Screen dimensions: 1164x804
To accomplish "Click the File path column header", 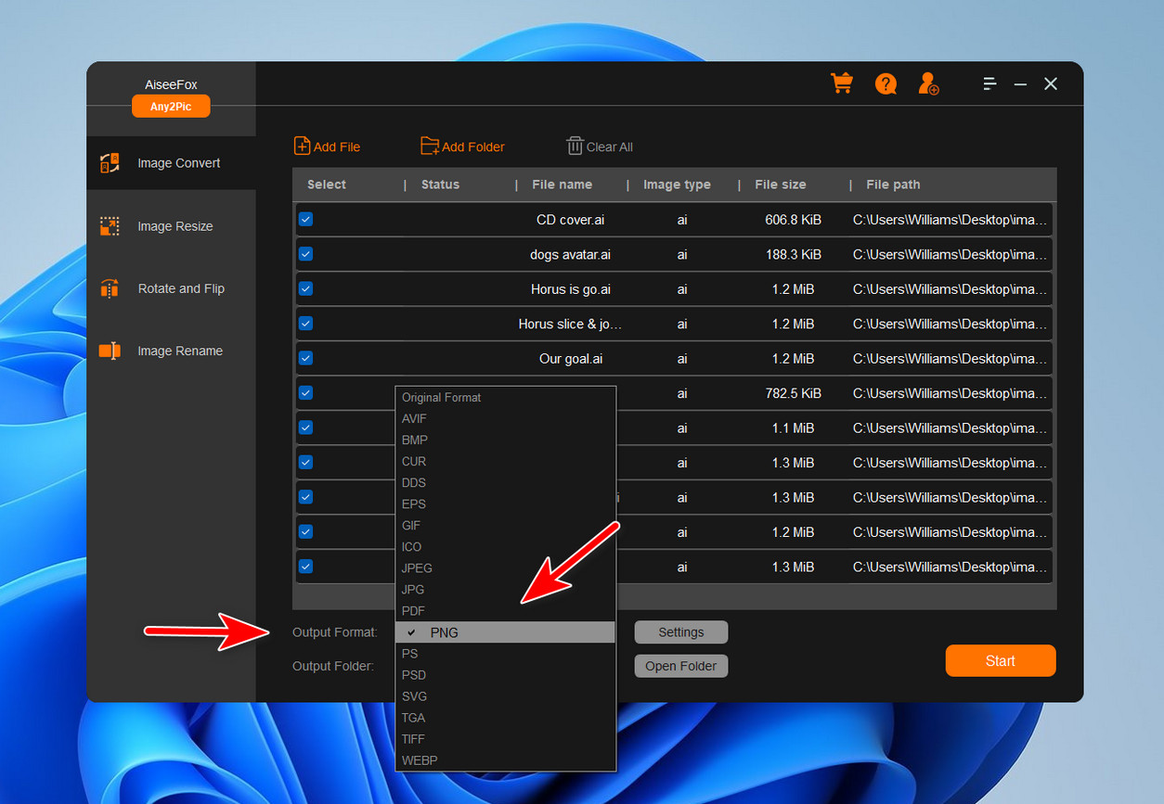I will 893,185.
